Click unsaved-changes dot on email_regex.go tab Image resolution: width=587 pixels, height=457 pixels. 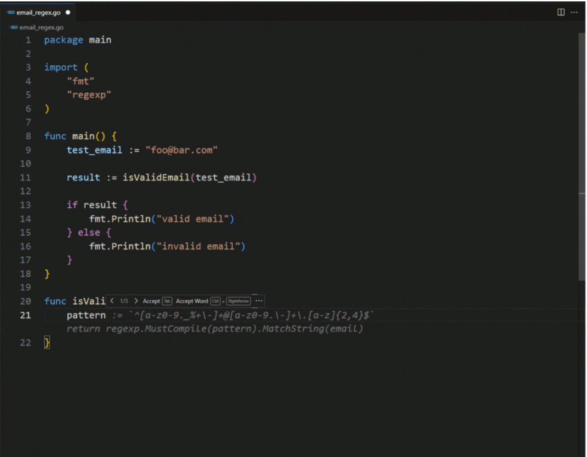(x=68, y=12)
